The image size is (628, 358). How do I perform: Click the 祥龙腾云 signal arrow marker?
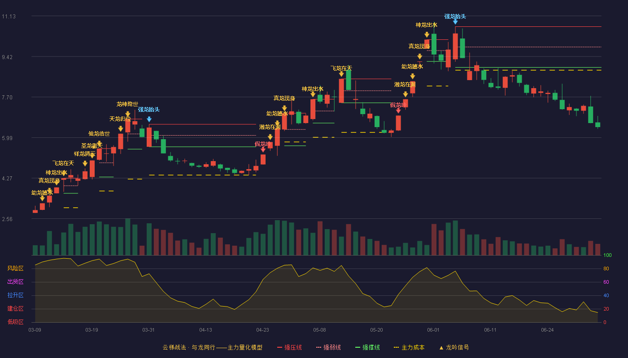click(85, 164)
